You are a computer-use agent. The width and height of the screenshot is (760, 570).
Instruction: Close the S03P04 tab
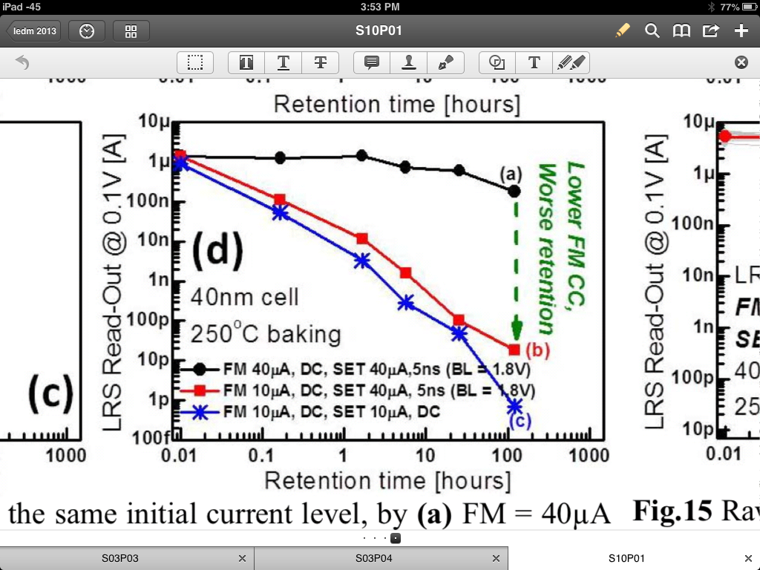coord(496,558)
